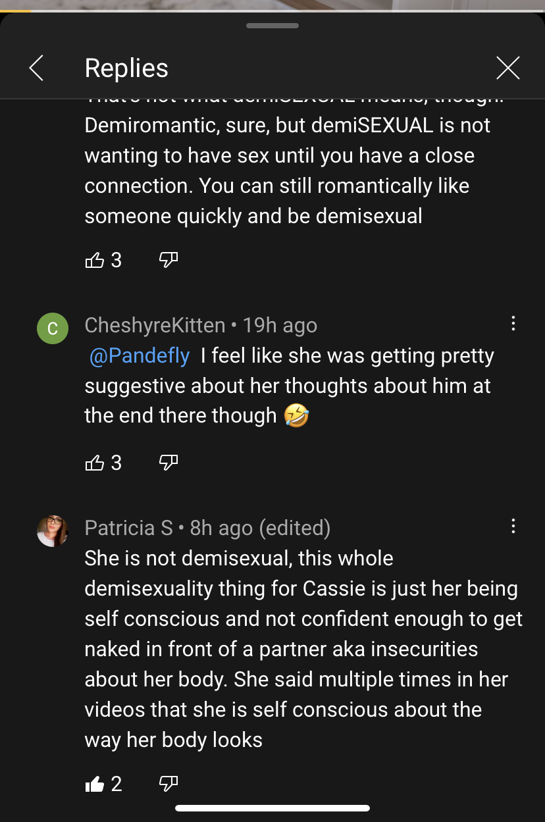
Task: Open the three-dot menu on CheshyreKitten's comment
Action: 513,323
